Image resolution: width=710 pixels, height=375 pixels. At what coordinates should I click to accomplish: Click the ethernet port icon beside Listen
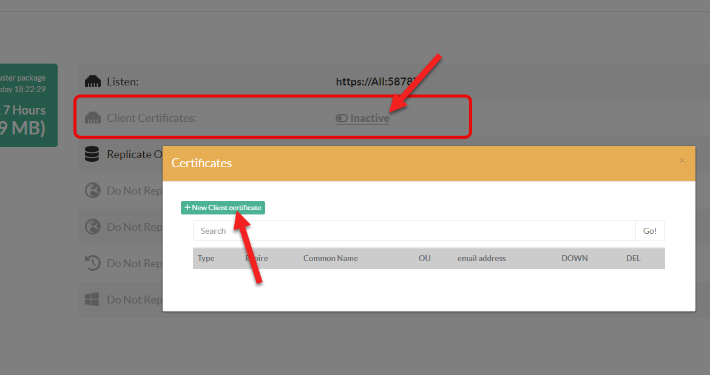(x=92, y=81)
